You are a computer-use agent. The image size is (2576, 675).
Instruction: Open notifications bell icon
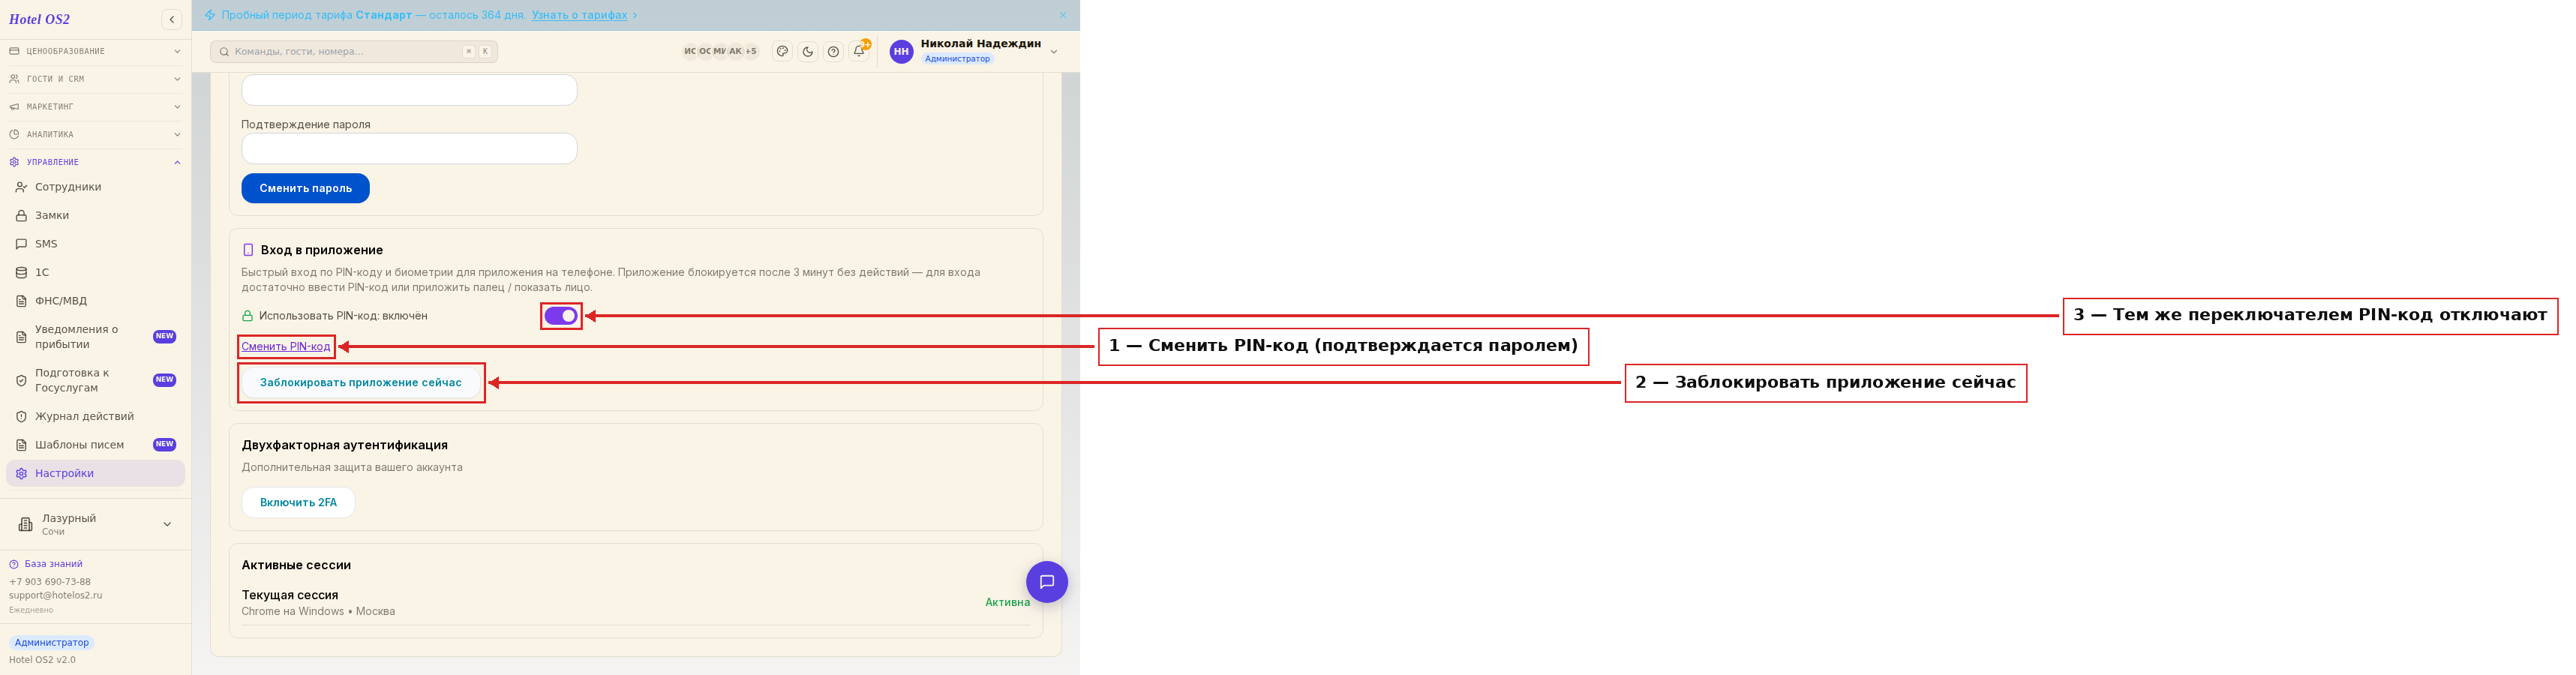tap(859, 51)
